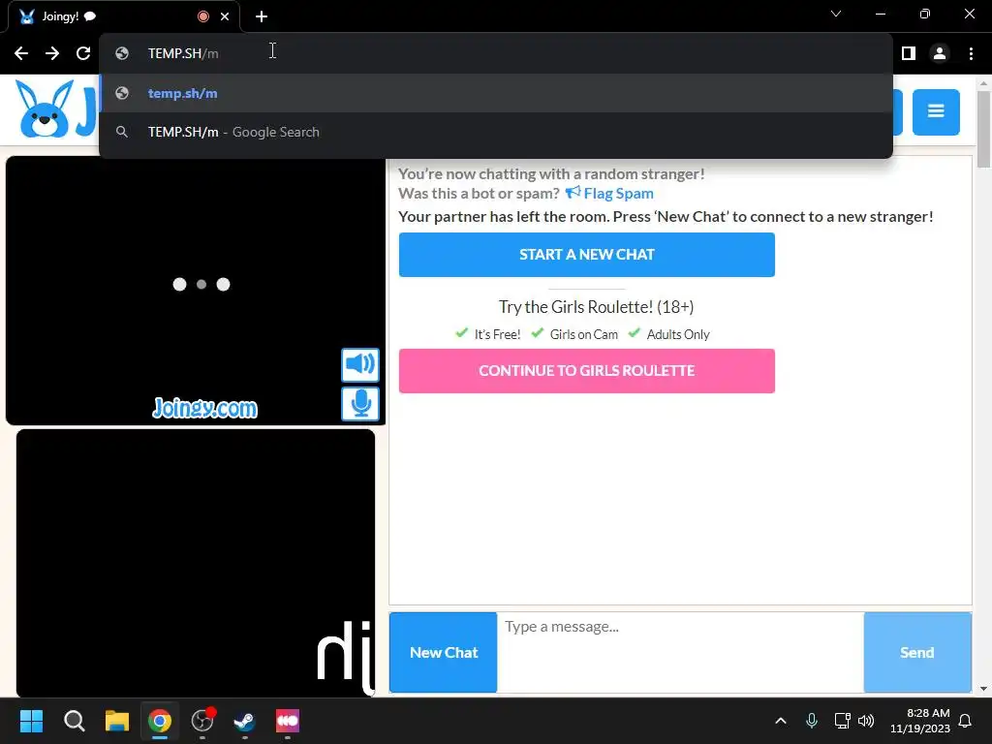Viewport: 992px width, 744px height.
Task: Click the local webcam video panel
Action: (x=196, y=563)
